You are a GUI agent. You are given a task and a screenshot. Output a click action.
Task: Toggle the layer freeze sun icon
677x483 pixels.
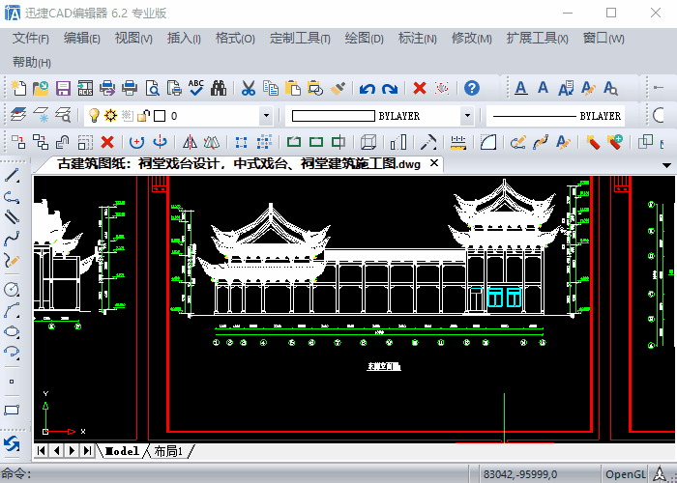pos(110,116)
